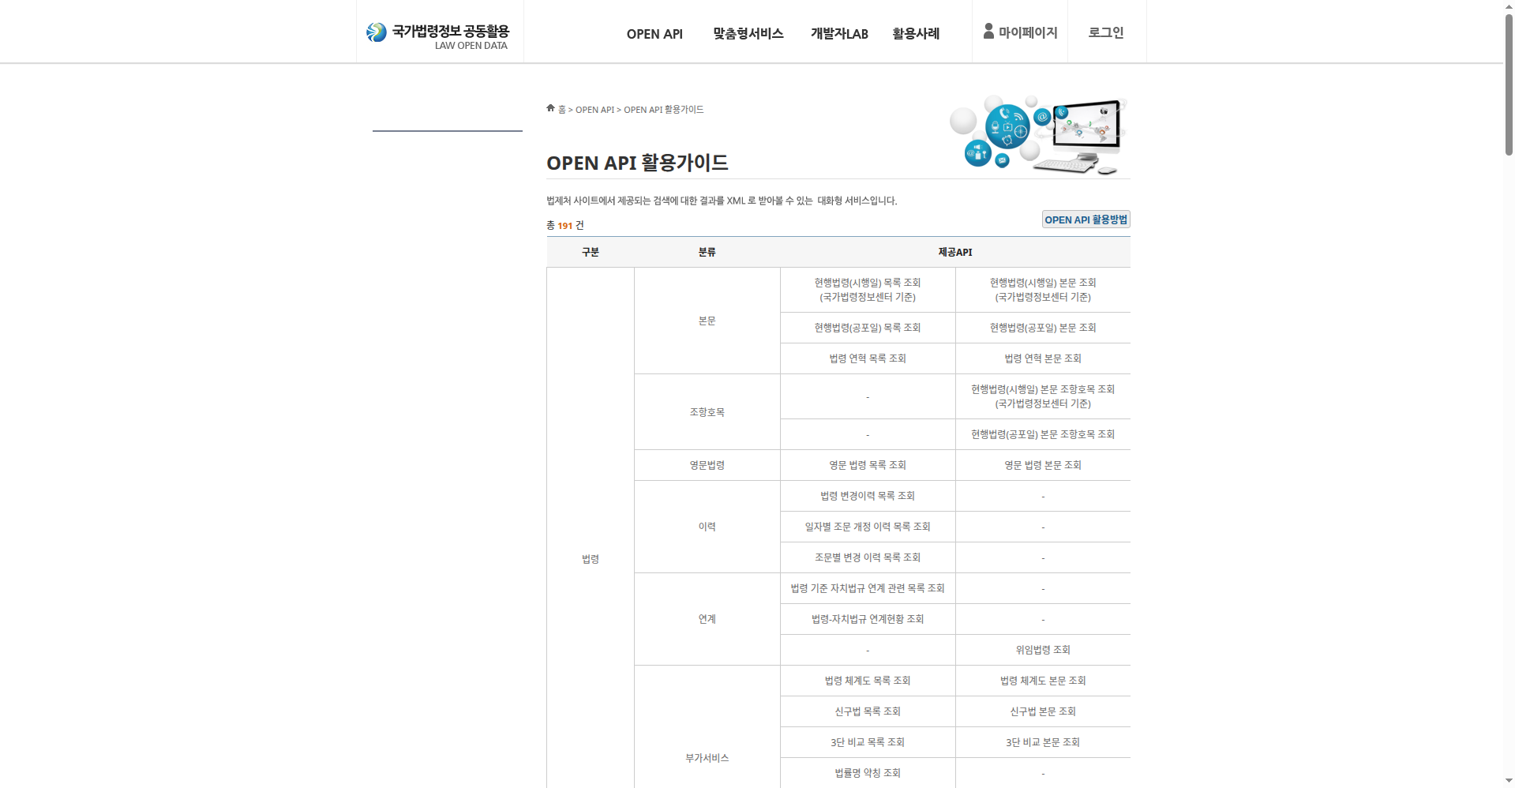Open 현행법령(공포일) 본문 조항호목 조회
Image resolution: width=1515 pixels, height=788 pixels.
[x=1043, y=434]
